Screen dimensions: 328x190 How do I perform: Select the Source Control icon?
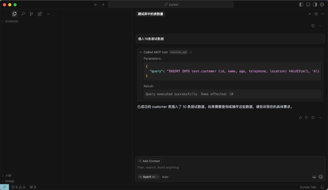coord(31,14)
